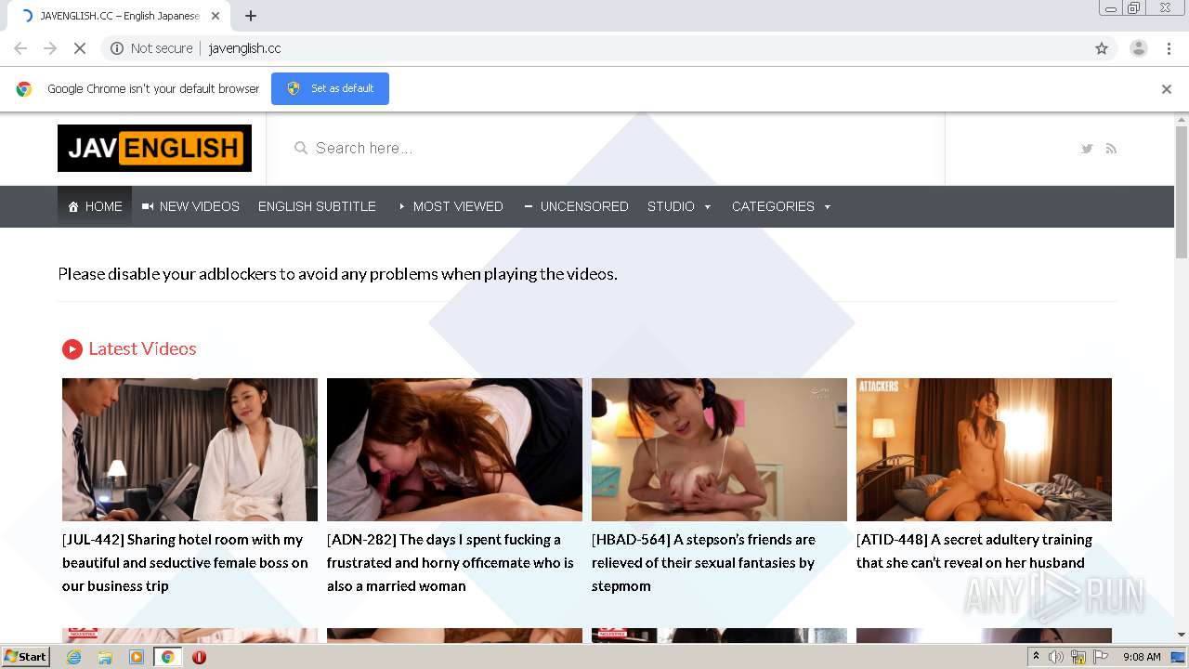Open the volume speaker tray icon
Screen dimensions: 1189x669
pos(1056,657)
